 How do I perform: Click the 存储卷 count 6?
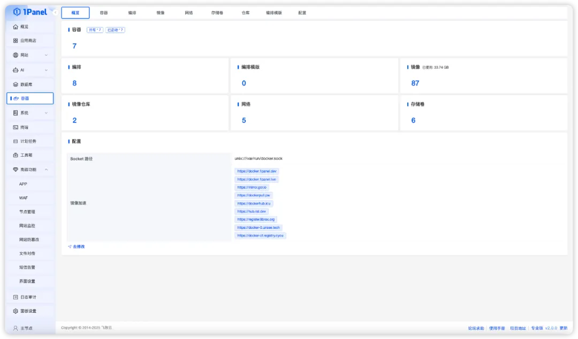pyautogui.click(x=413, y=120)
